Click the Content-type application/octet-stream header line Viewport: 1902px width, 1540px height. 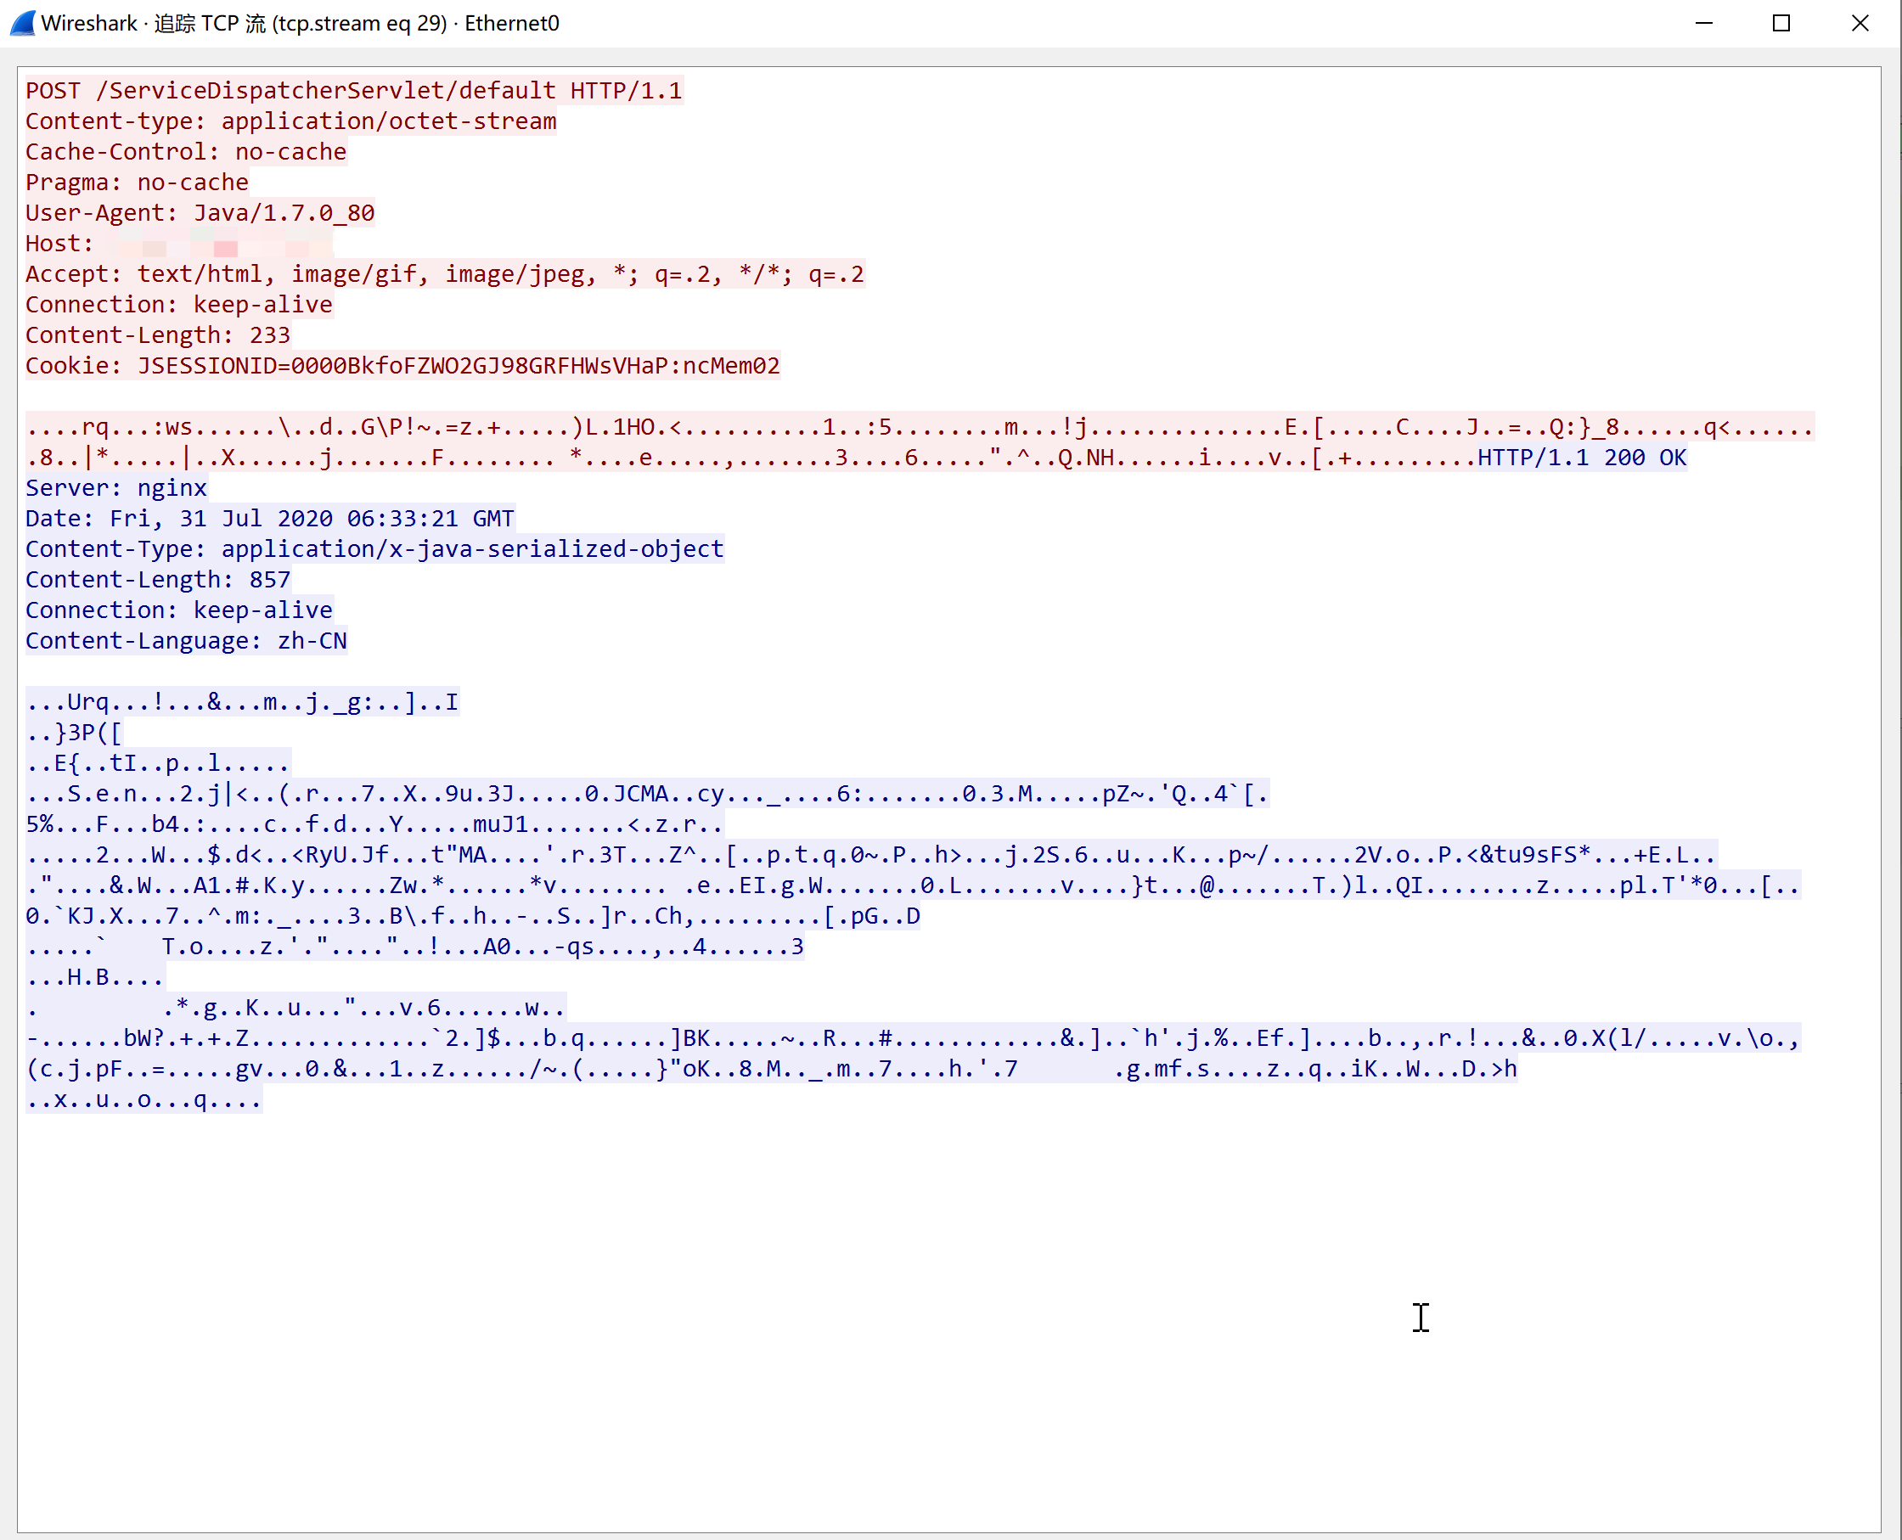(290, 121)
